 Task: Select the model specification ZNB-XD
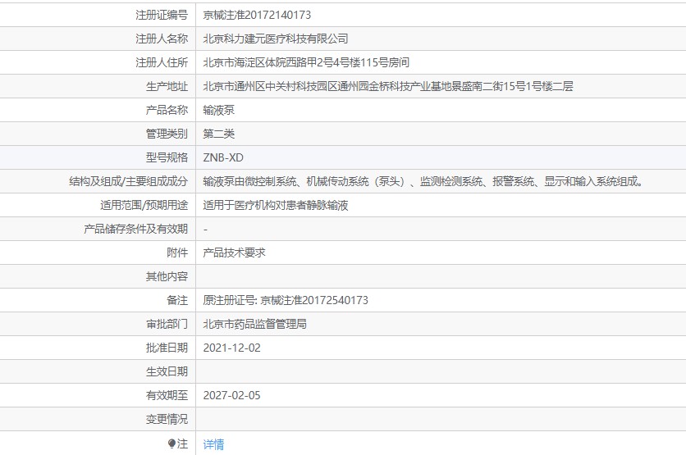[x=223, y=157]
